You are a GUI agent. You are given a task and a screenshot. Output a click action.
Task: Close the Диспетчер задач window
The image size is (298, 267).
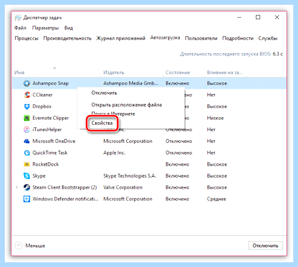[x=277, y=17]
